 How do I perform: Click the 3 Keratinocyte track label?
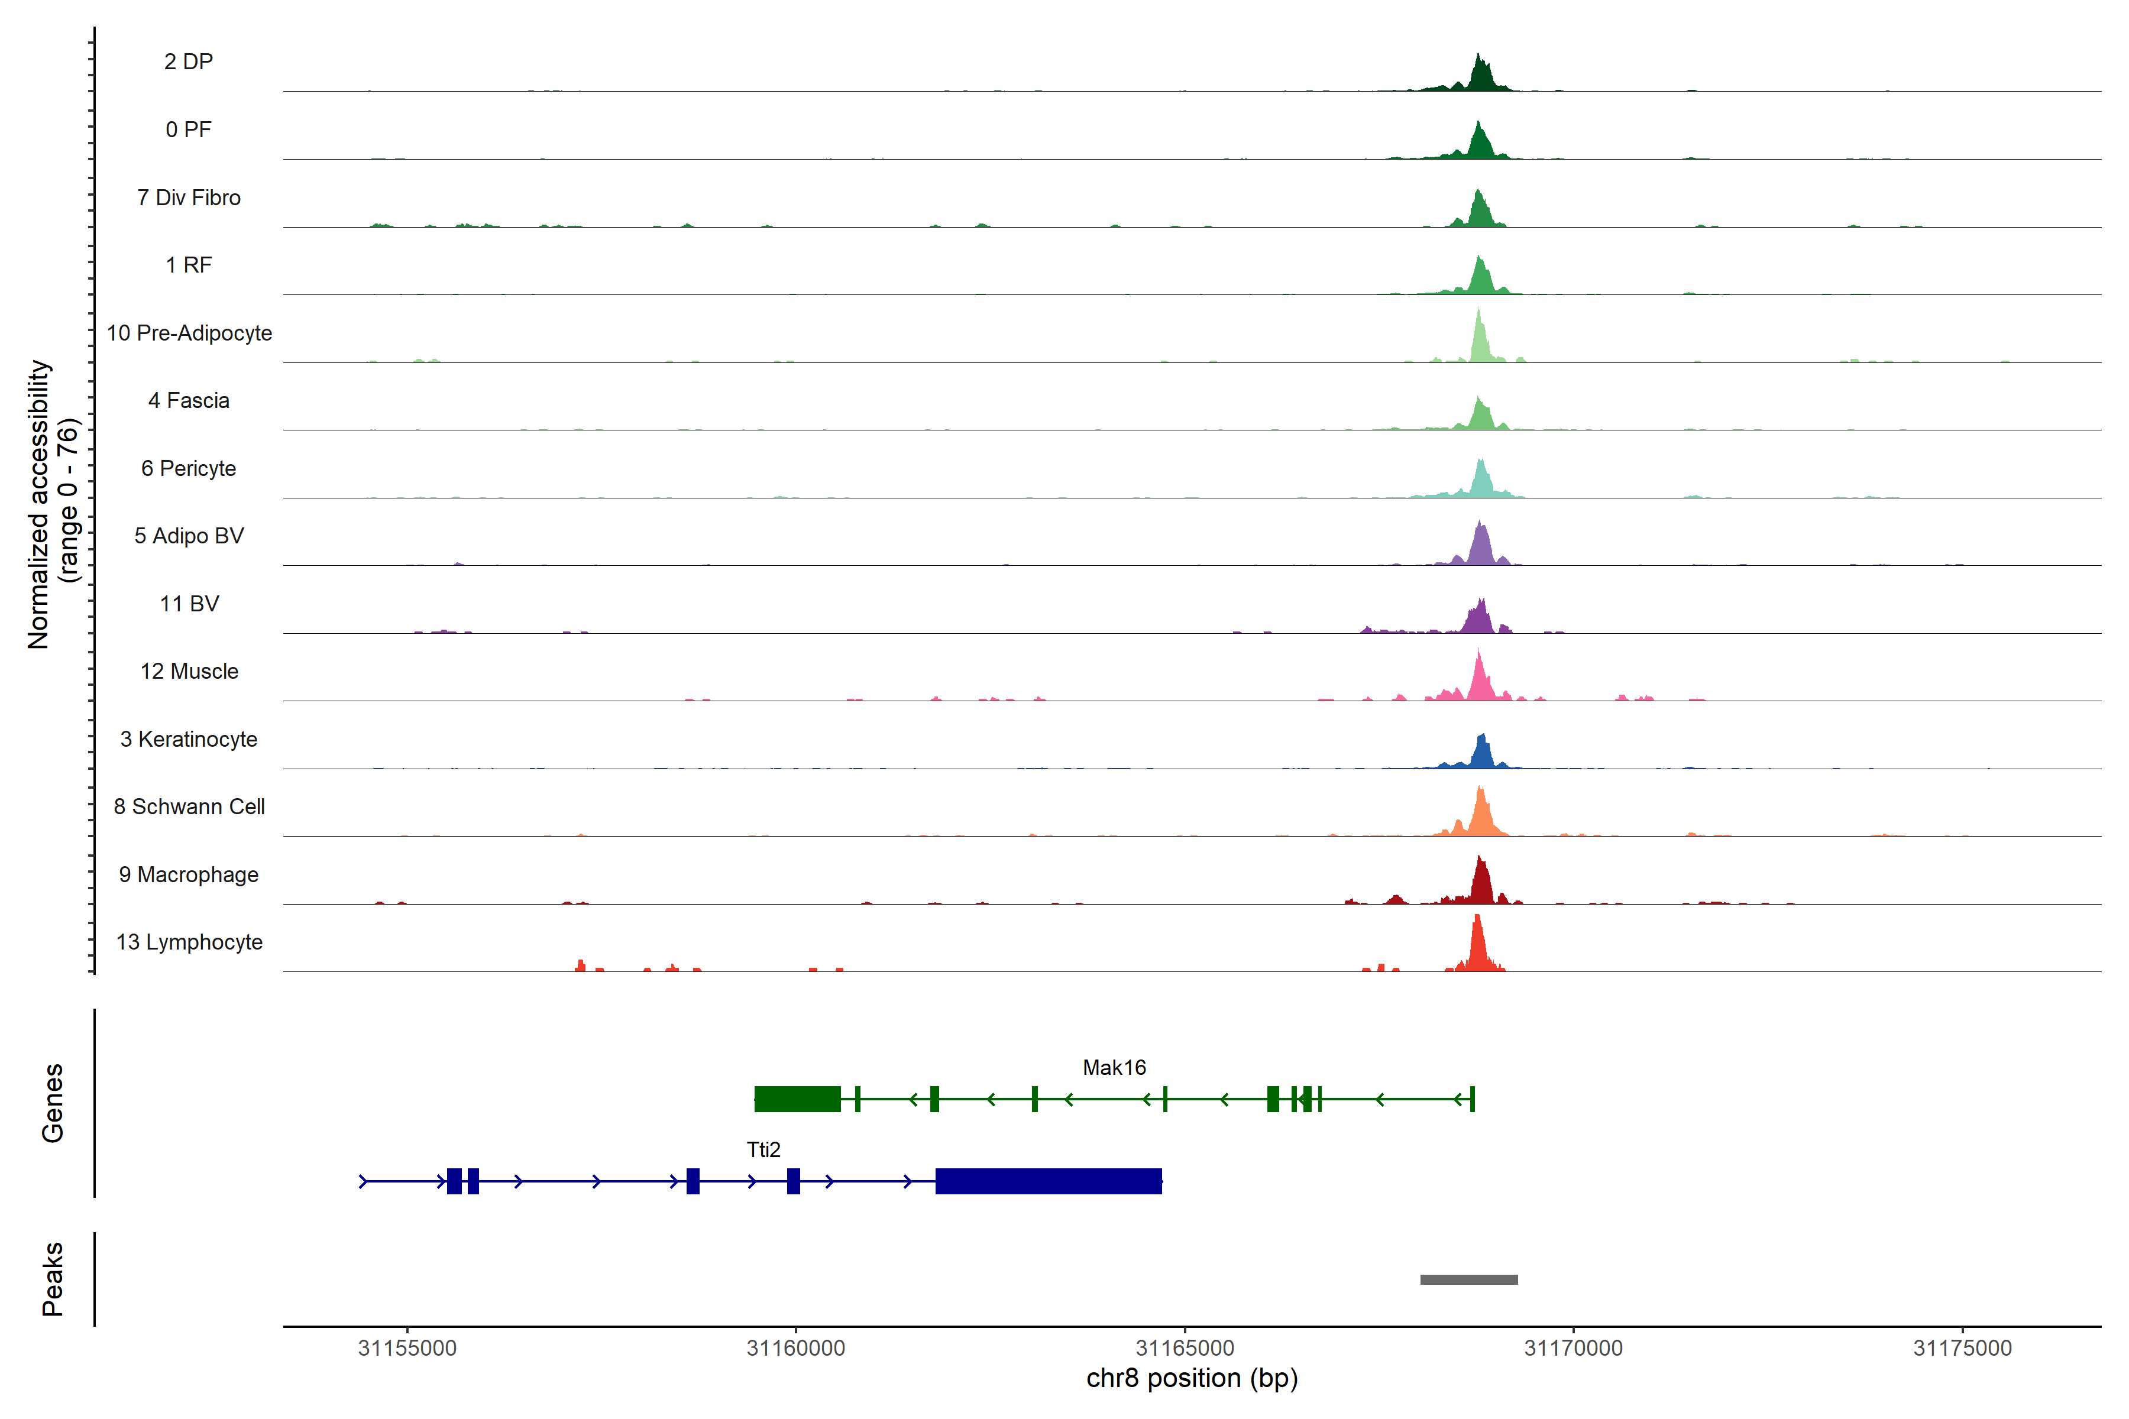pyautogui.click(x=188, y=740)
